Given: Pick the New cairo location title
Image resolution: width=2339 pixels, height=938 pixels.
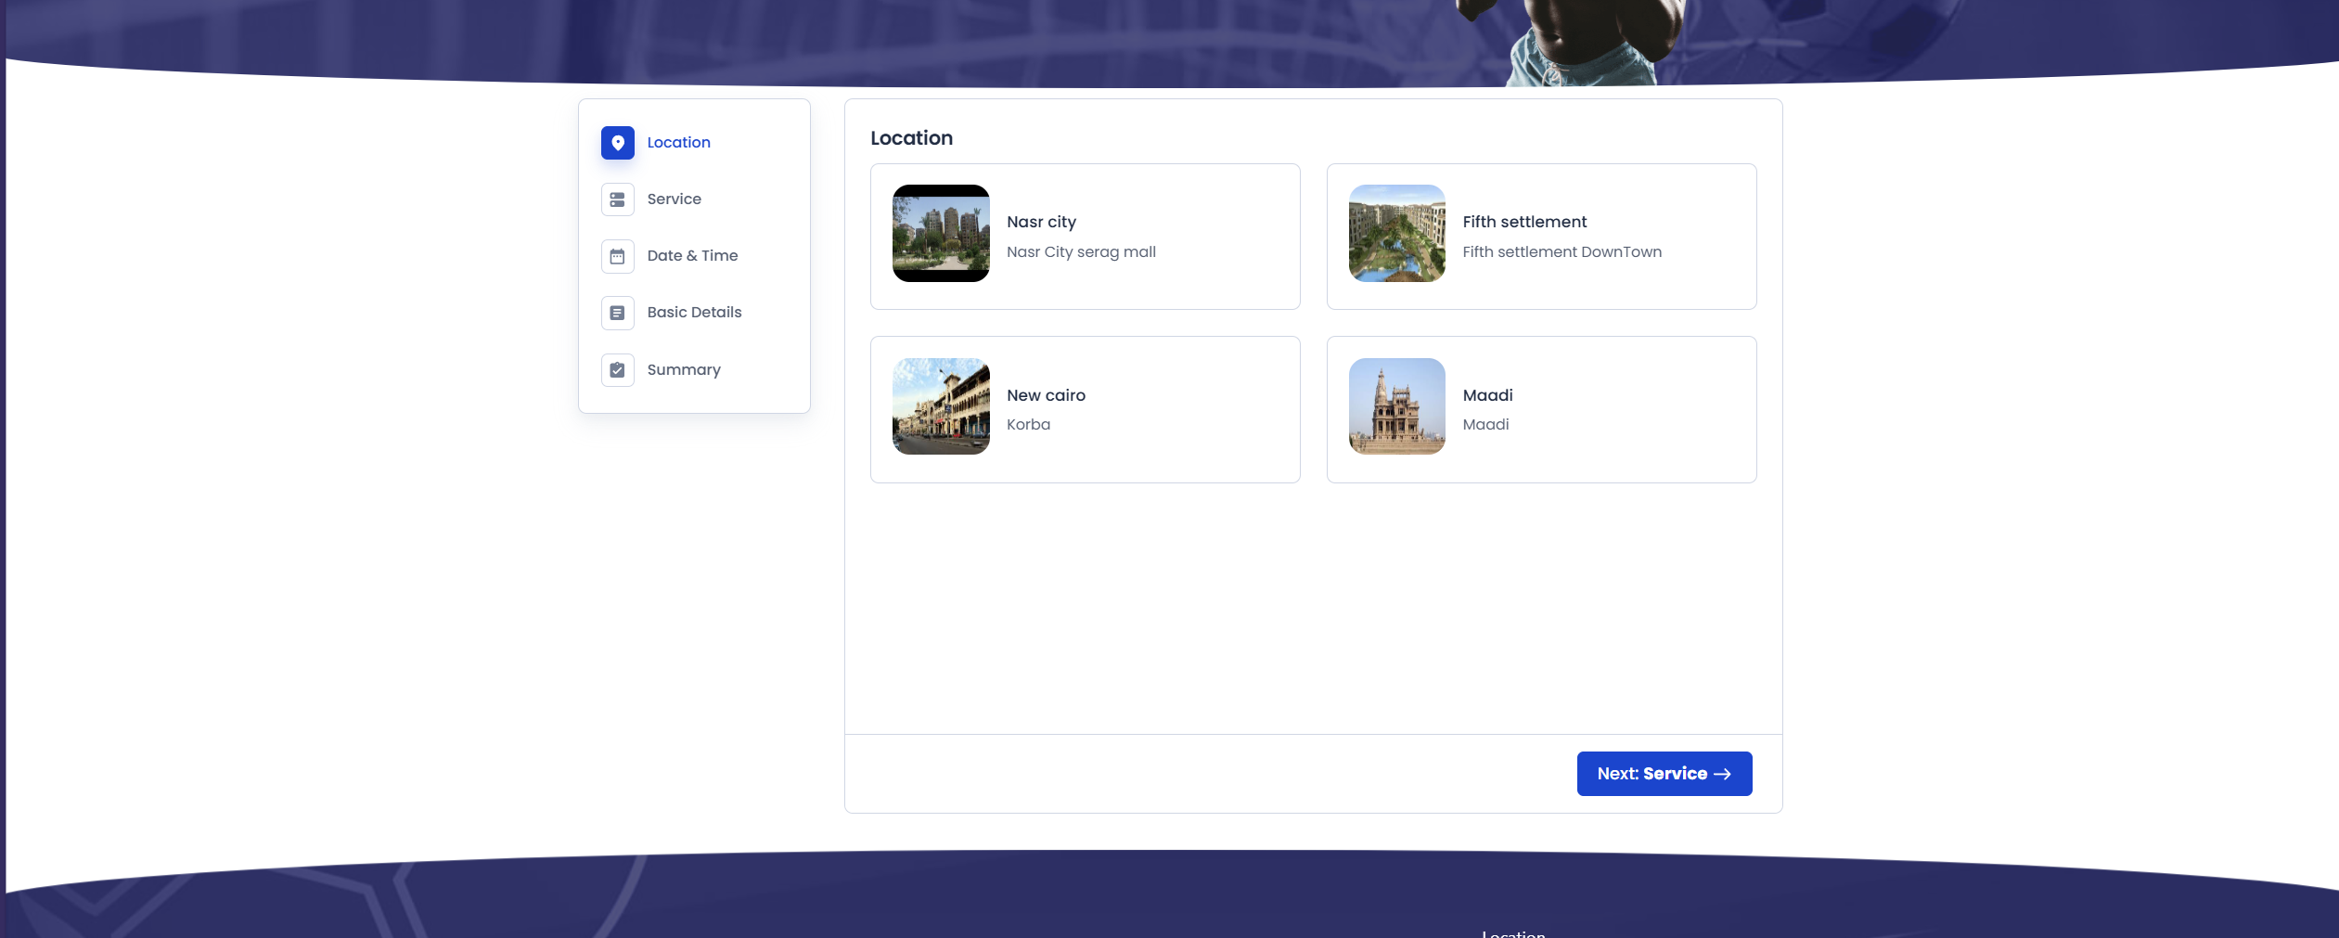Looking at the screenshot, I should click(x=1046, y=396).
